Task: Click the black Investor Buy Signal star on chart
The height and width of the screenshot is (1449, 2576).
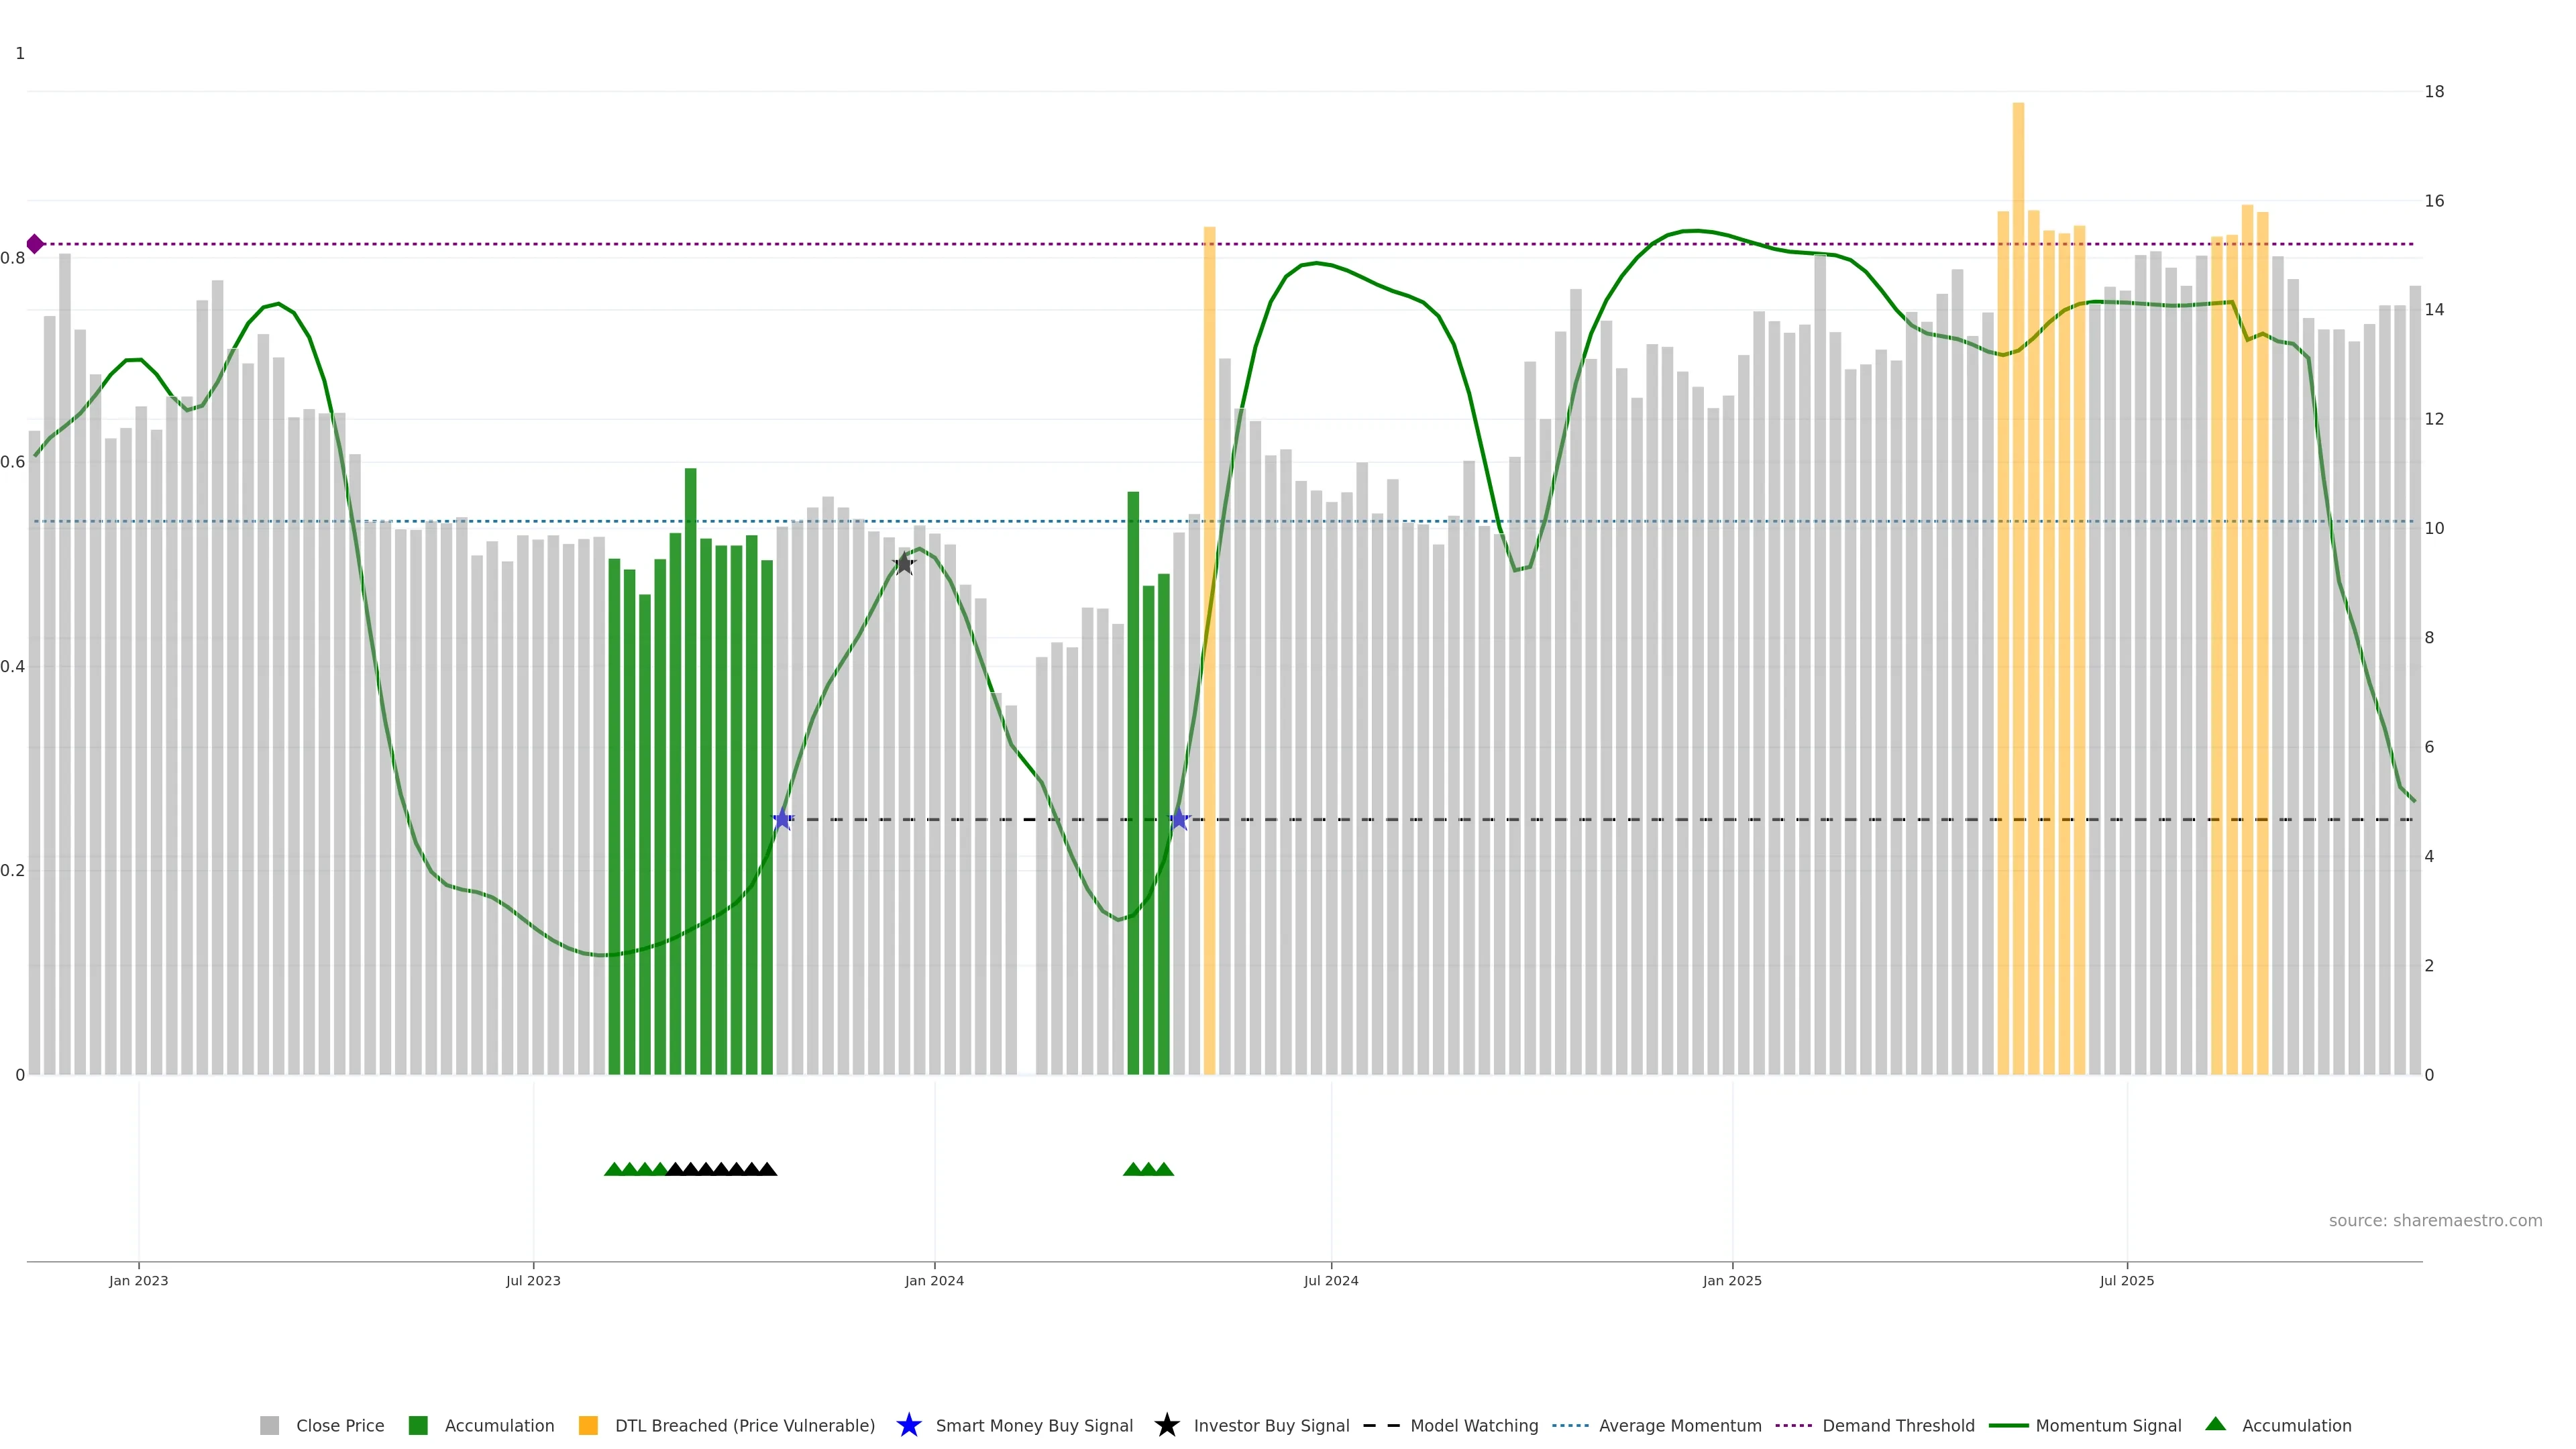Action: (903, 564)
